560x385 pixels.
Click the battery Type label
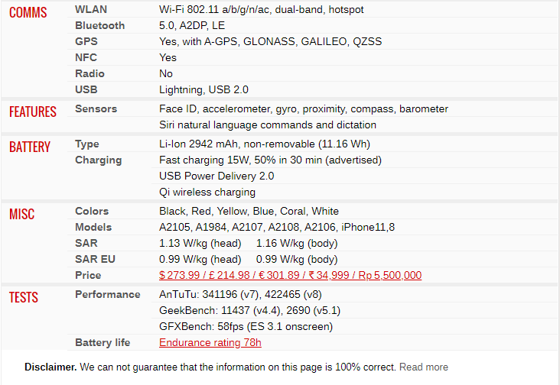[x=86, y=144]
